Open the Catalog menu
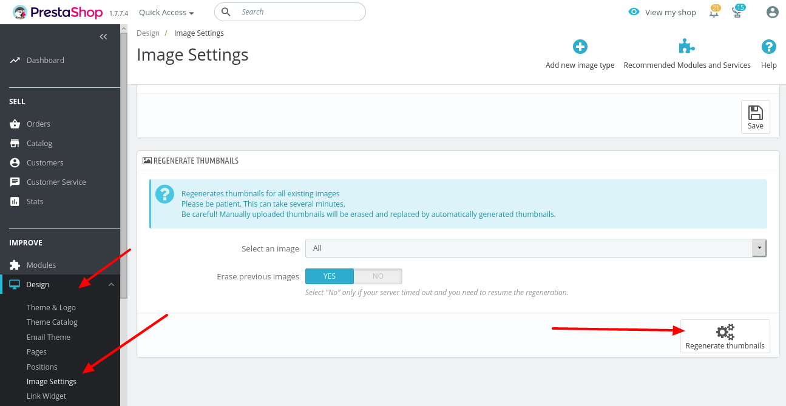786x406 pixels. 39,144
